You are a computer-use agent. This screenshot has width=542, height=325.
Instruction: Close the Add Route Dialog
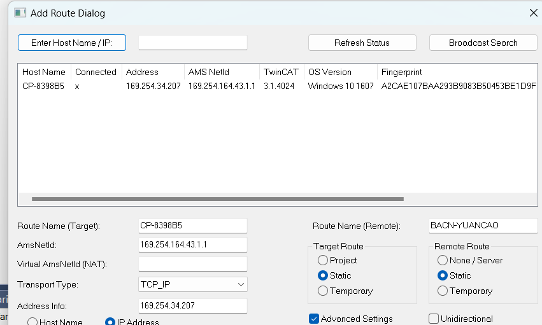click(x=533, y=13)
